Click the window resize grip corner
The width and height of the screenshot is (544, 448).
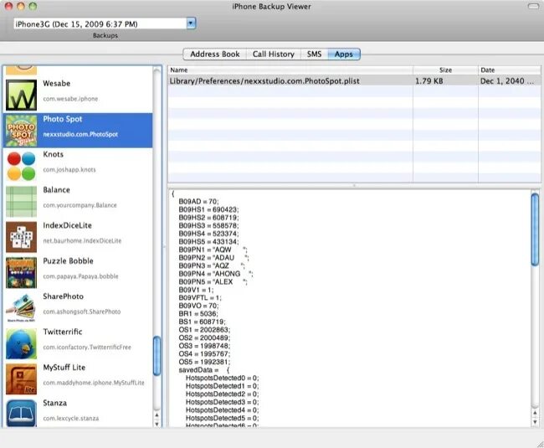(540, 444)
